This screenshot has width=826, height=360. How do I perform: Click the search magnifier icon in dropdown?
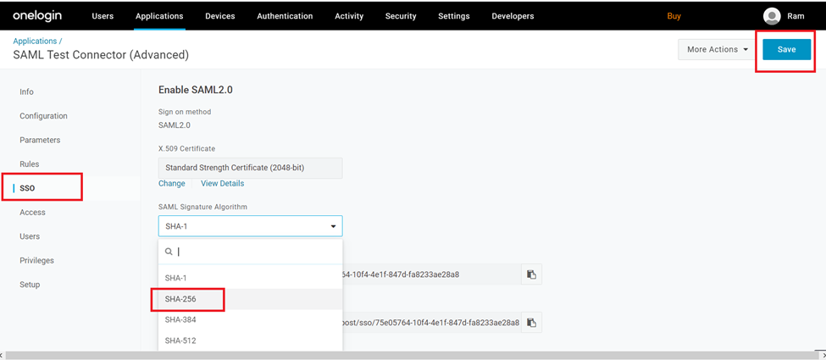point(169,252)
